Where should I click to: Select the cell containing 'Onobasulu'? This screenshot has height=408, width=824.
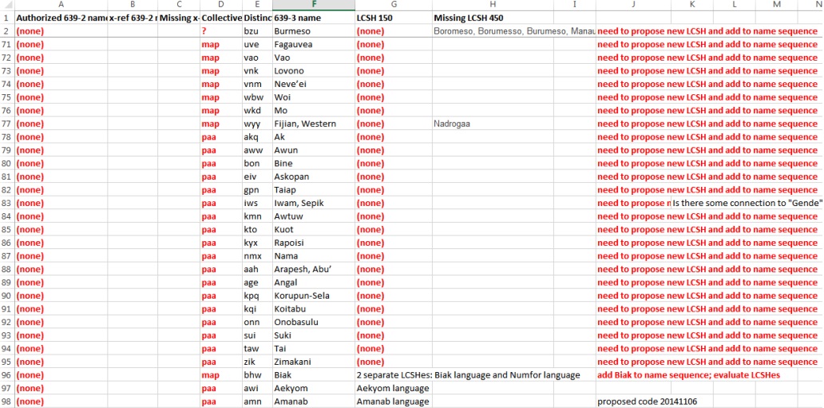pos(314,322)
